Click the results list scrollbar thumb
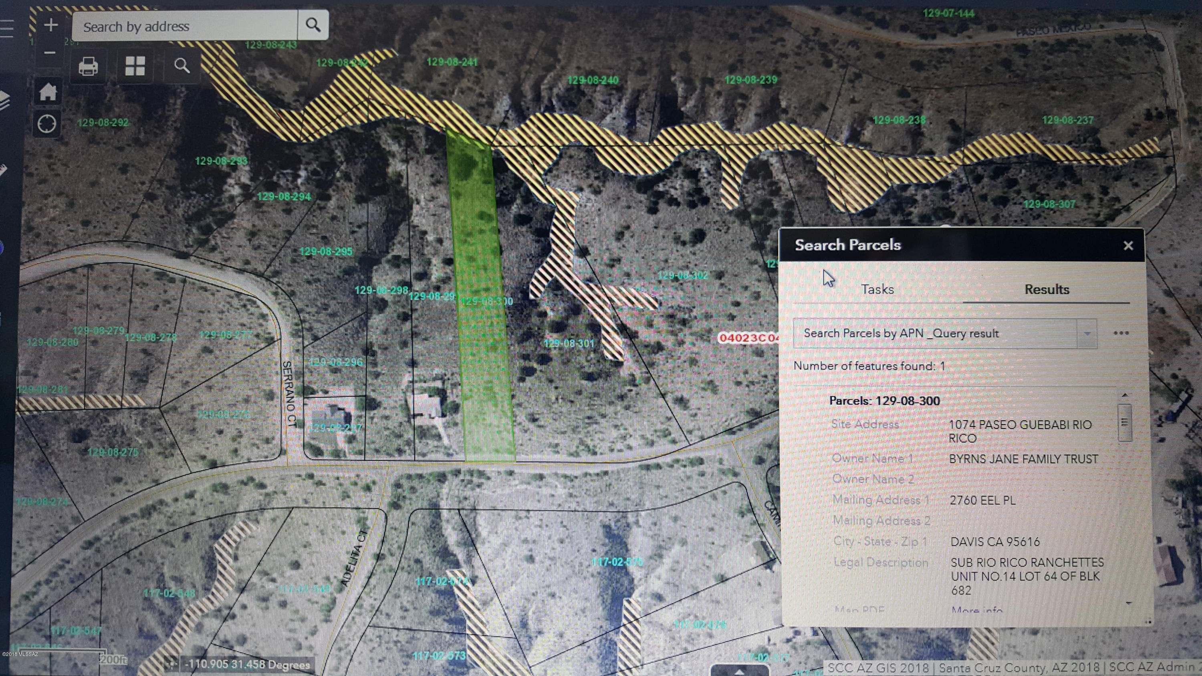The width and height of the screenshot is (1202, 676). 1125,423
